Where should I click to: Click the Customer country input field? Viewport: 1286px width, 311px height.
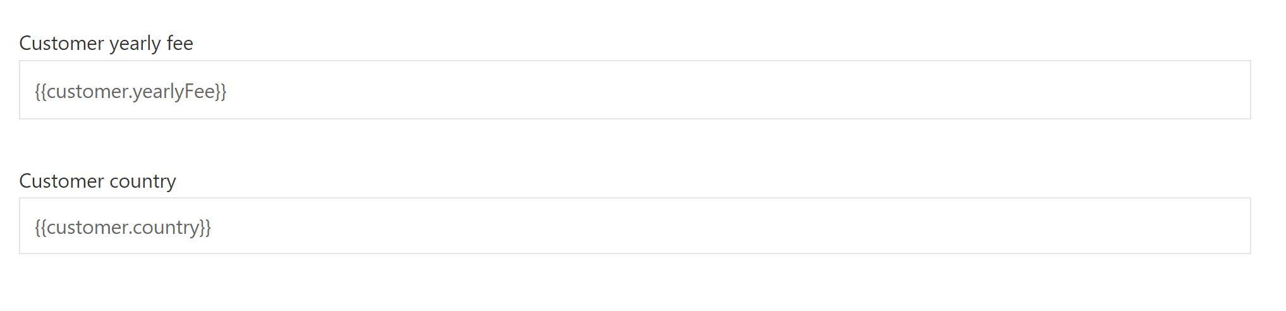[634, 226]
